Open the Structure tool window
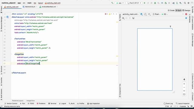 1,70
